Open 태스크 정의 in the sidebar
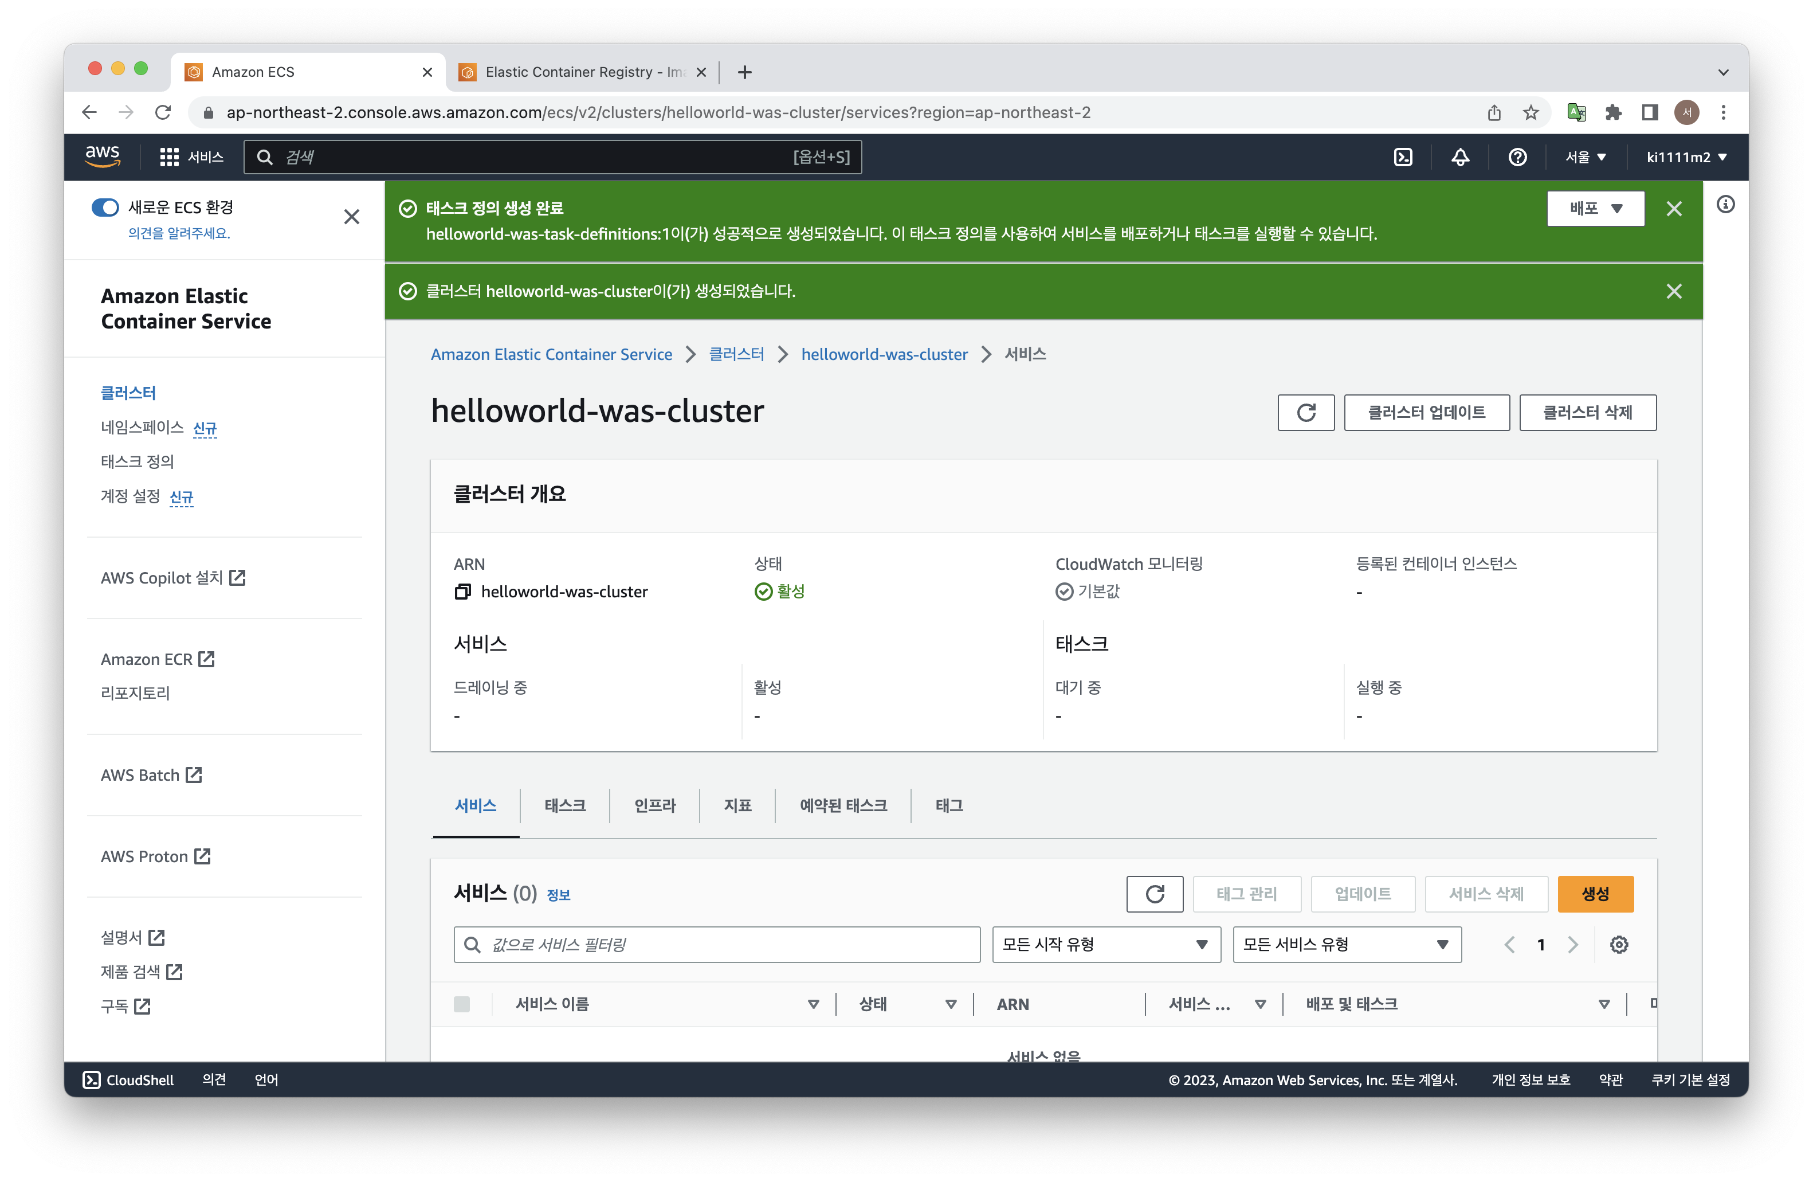The width and height of the screenshot is (1813, 1182). coord(138,462)
